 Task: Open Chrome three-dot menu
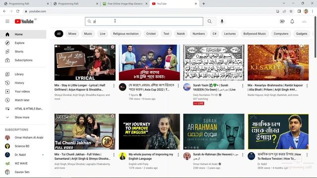pyautogui.click(x=313, y=11)
